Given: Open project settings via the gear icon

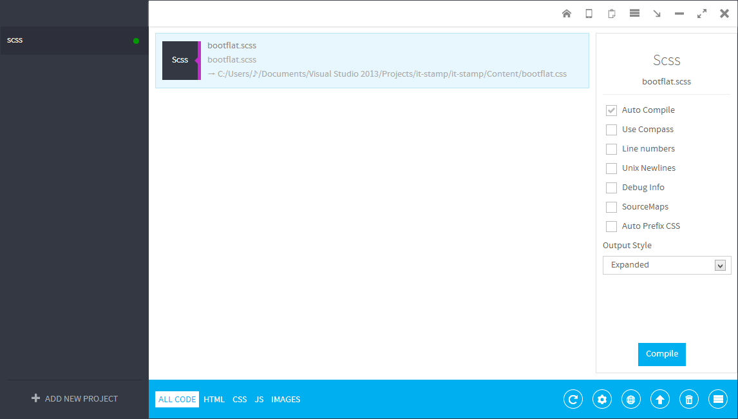Looking at the screenshot, I should [x=602, y=399].
